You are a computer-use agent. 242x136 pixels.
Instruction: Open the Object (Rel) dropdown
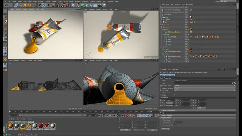click(x=126, y=130)
